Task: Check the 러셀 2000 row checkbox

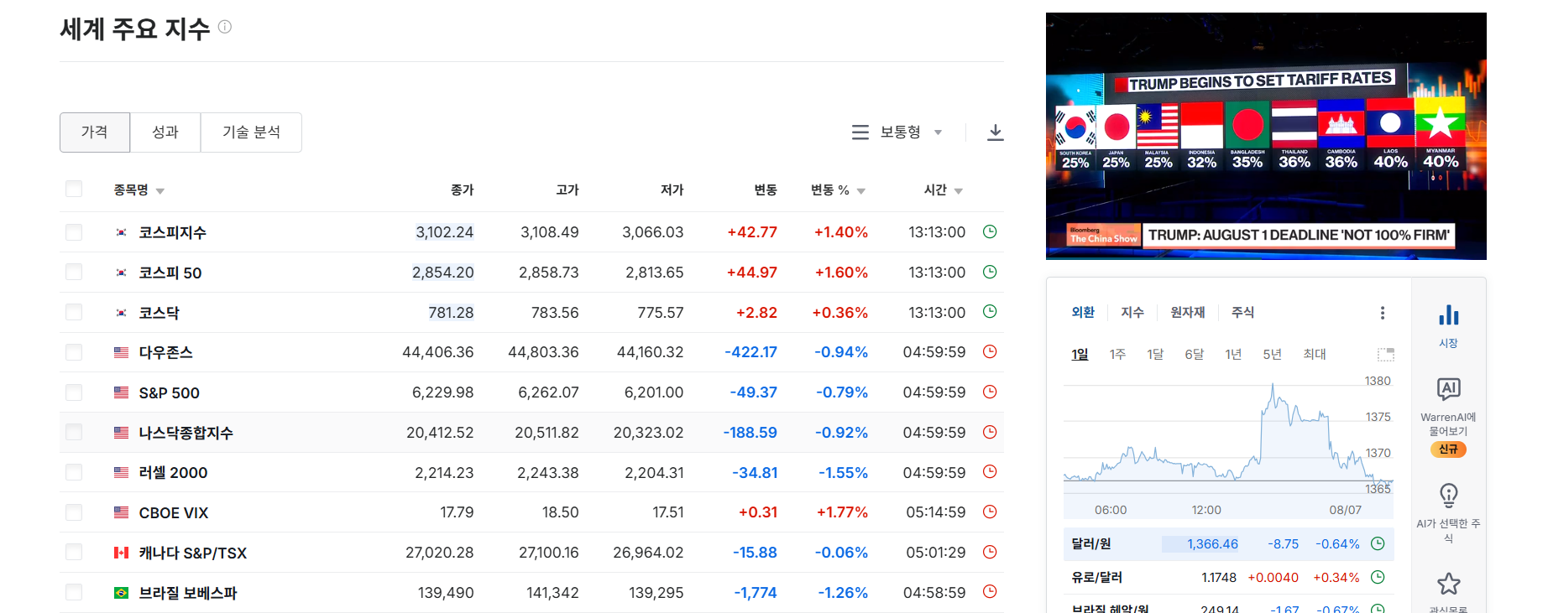Action: pos(74,472)
